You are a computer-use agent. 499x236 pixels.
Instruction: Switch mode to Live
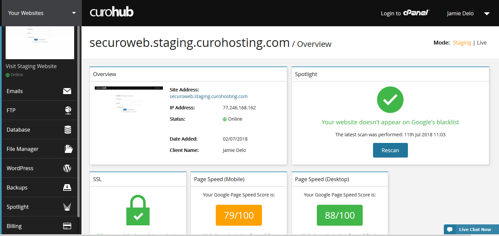tap(482, 43)
